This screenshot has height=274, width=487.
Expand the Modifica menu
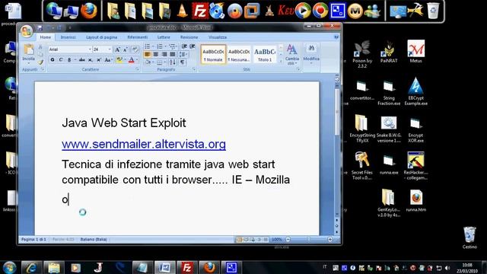pyautogui.click(x=311, y=54)
